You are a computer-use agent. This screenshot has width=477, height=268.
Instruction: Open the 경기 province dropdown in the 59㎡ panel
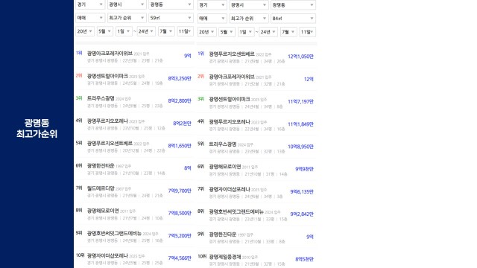click(90, 4)
